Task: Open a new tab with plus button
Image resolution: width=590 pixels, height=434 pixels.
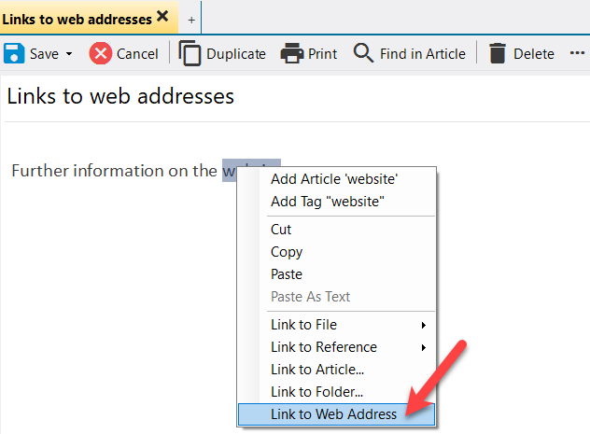Action: (x=191, y=19)
